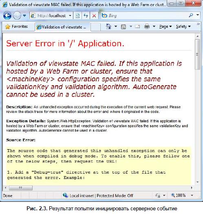Expand the recent pages dropdown arrow
The image size is (203, 214).
coord(24,15)
